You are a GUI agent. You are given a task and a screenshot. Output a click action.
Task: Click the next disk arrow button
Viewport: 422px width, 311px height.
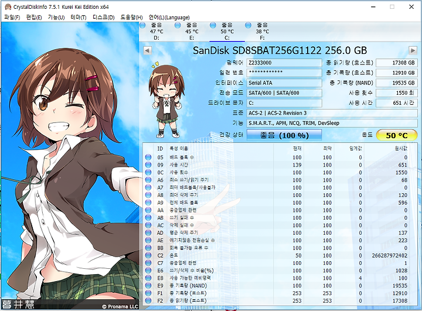(x=413, y=50)
